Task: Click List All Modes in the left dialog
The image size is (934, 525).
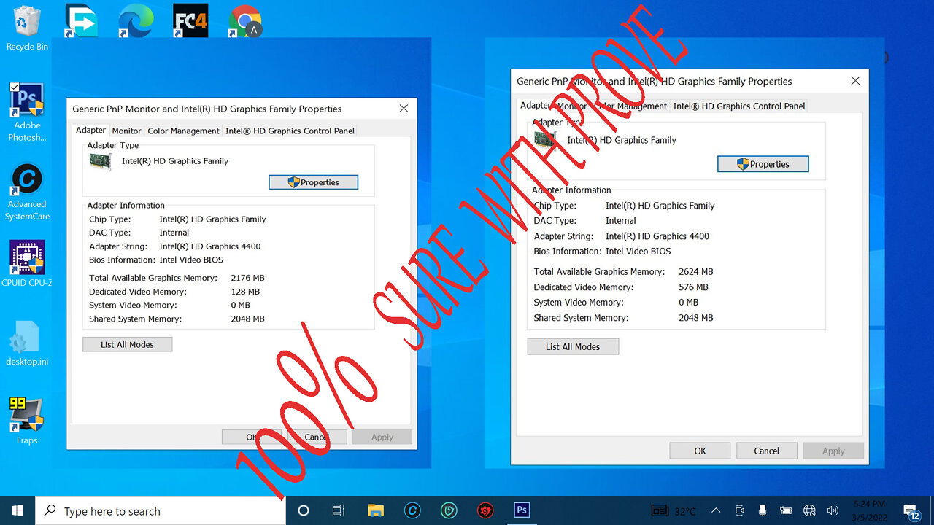Action: pyautogui.click(x=128, y=344)
